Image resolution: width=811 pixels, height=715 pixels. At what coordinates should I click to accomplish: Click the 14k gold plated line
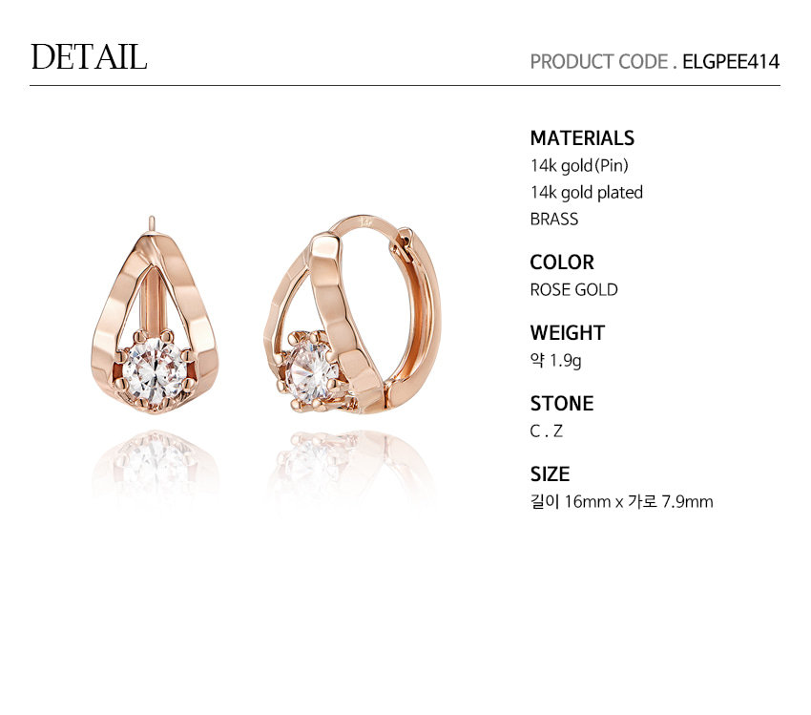587,193
